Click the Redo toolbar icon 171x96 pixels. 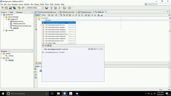pos(23,8)
